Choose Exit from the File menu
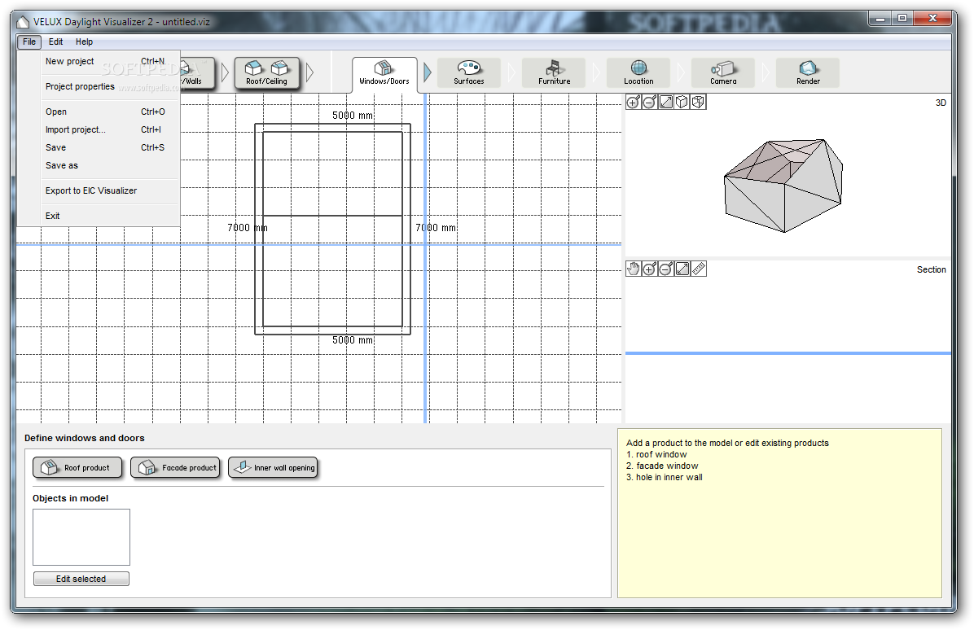Viewport: 974px width, 630px height. [x=99, y=216]
